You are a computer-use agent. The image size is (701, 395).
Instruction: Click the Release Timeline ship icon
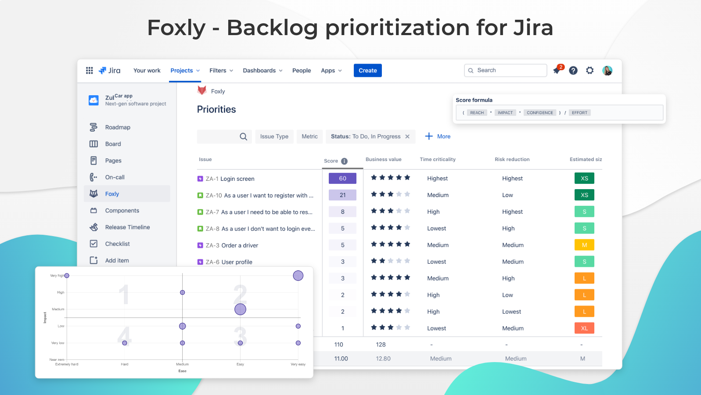[93, 227]
